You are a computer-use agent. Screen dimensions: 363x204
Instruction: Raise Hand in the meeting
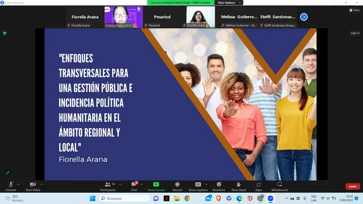click(238, 186)
